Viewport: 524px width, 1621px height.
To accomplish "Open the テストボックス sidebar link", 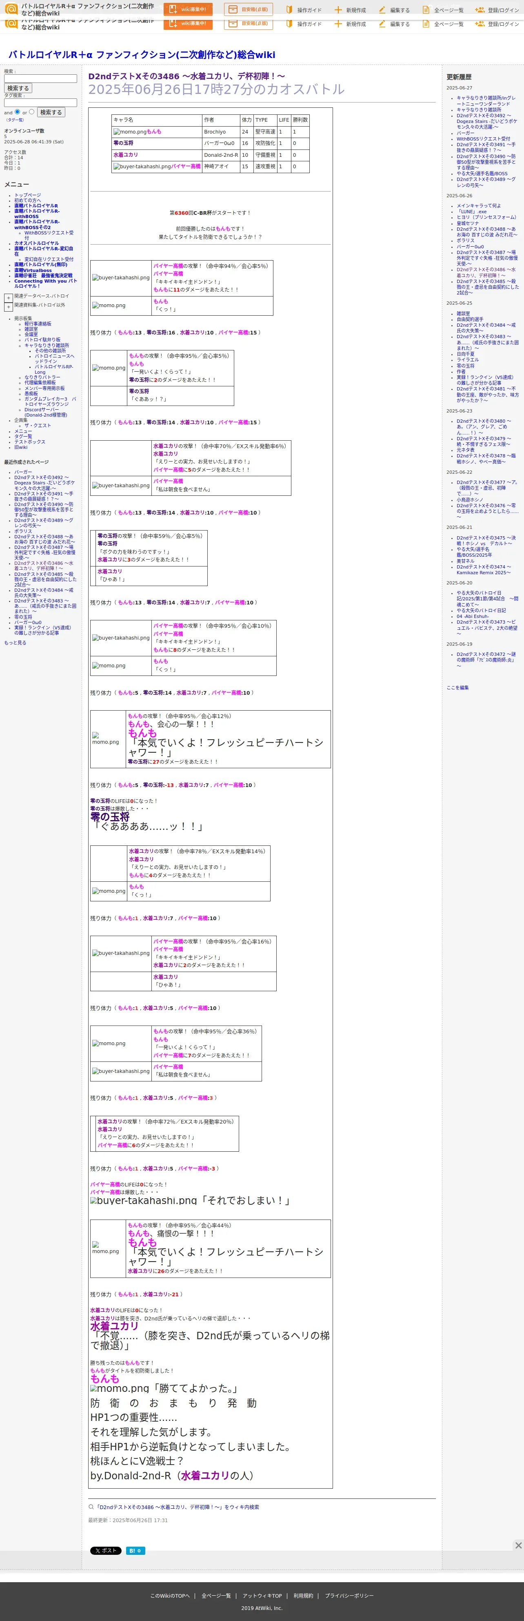I will [29, 442].
